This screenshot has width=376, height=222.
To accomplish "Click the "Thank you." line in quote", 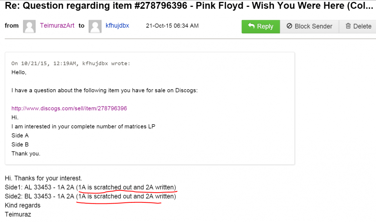I will [26, 154].
